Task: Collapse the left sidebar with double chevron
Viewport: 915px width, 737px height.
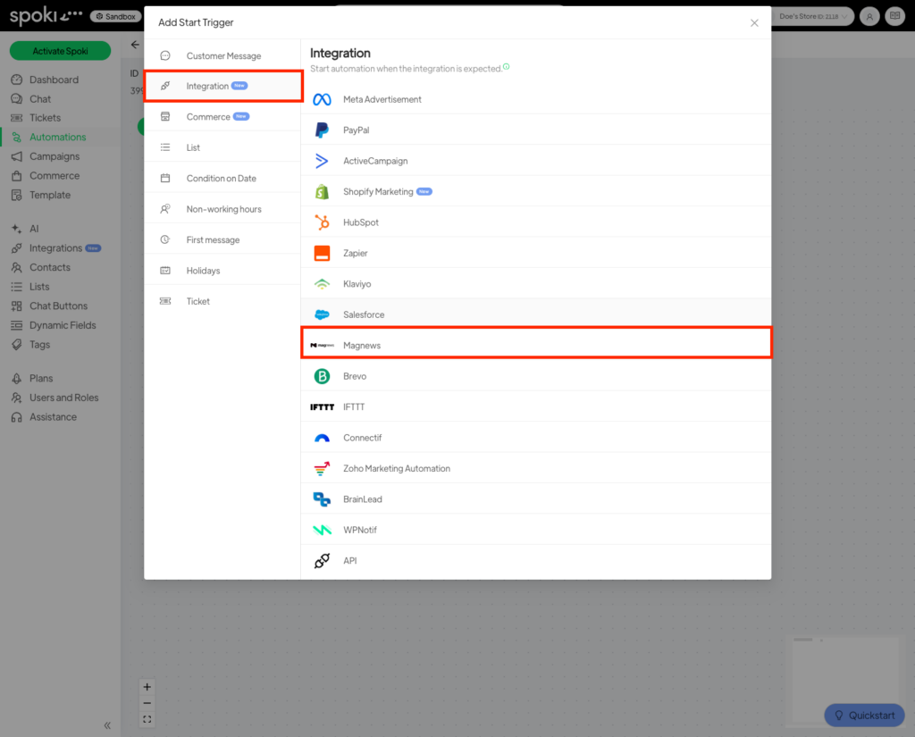Action: [x=107, y=725]
